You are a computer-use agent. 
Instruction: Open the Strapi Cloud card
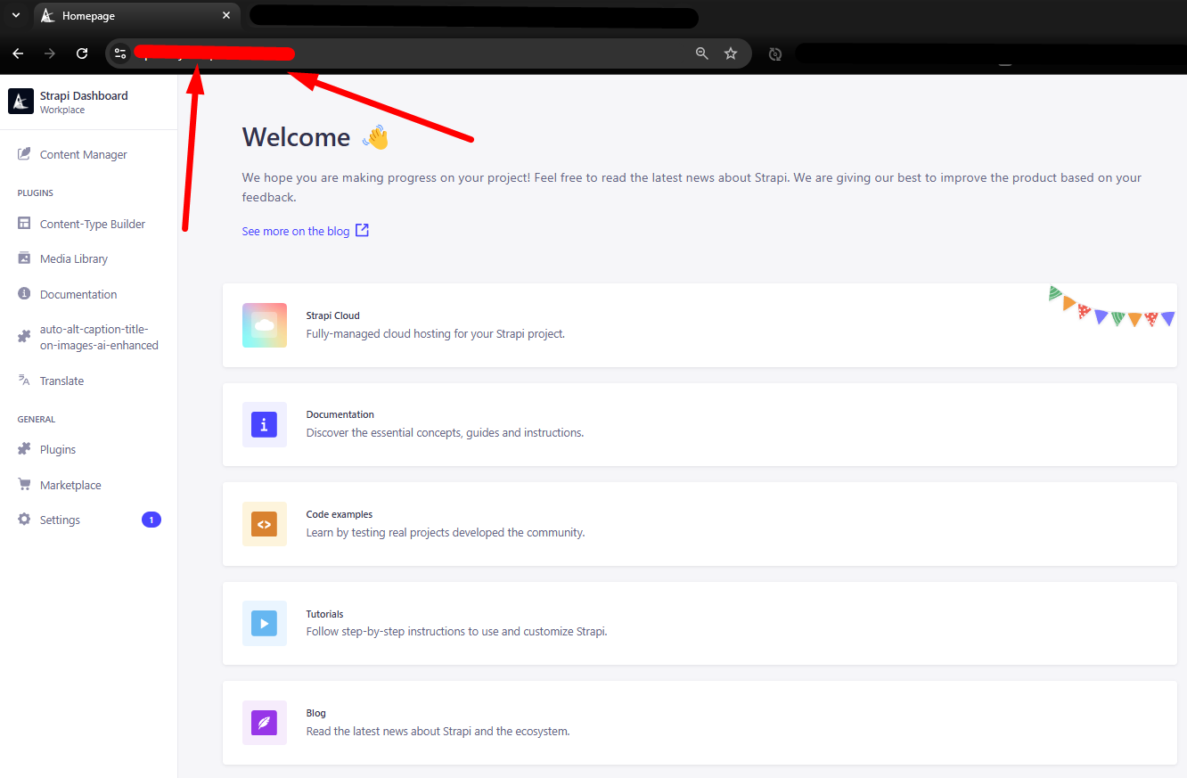coord(700,325)
